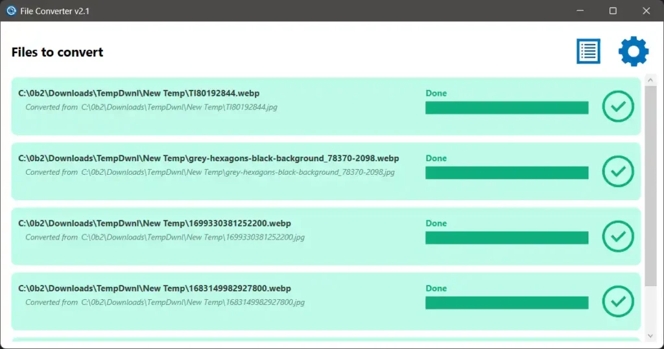This screenshot has height=349, width=664.
Task: Click the progress bar of 1699330381252200.webp
Action: (507, 238)
